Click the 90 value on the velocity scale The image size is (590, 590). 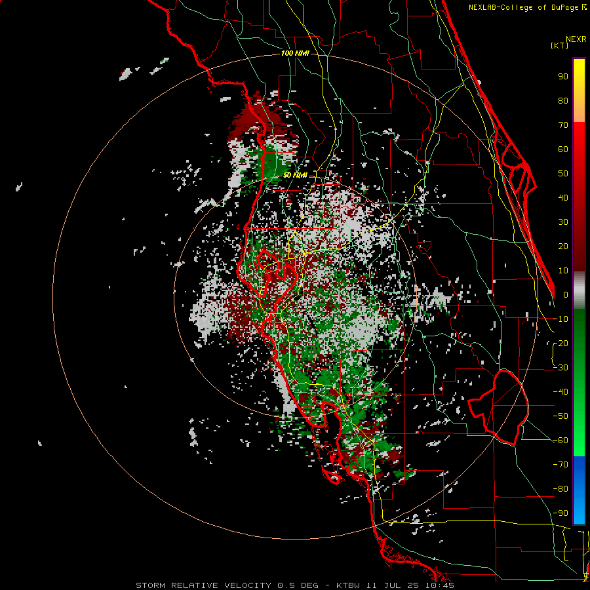tap(563, 77)
